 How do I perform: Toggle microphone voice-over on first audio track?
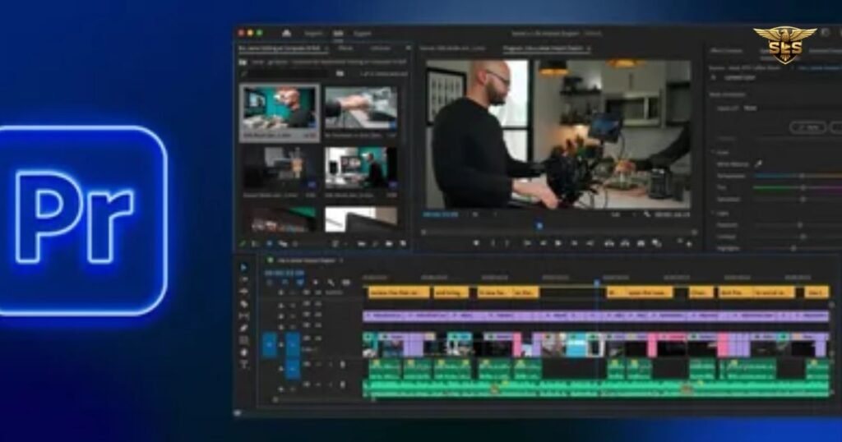[343, 365]
